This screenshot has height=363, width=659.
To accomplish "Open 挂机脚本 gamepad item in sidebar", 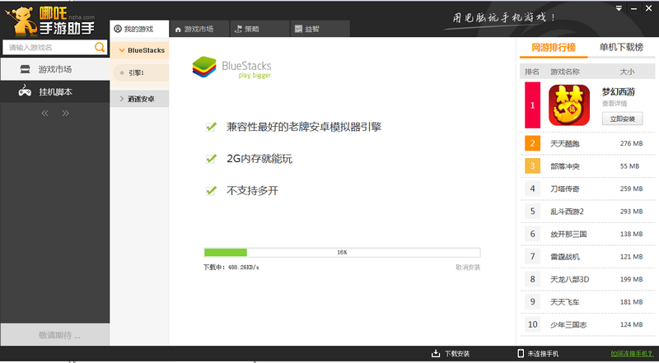I will click(54, 92).
